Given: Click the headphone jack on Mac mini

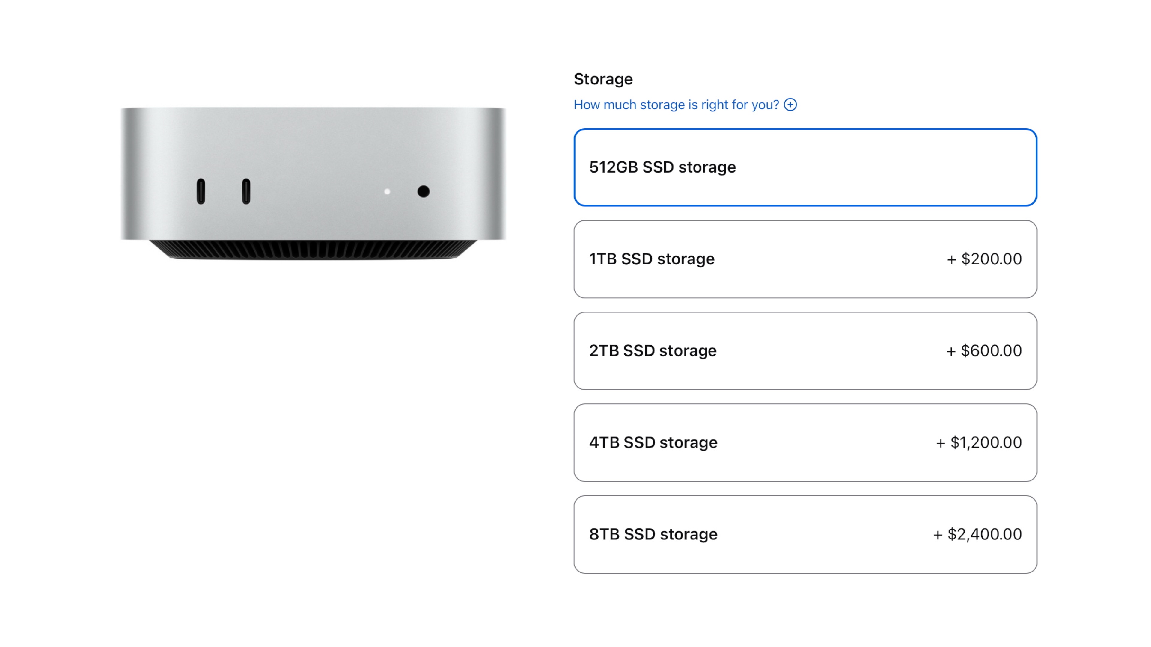Looking at the screenshot, I should click(423, 192).
